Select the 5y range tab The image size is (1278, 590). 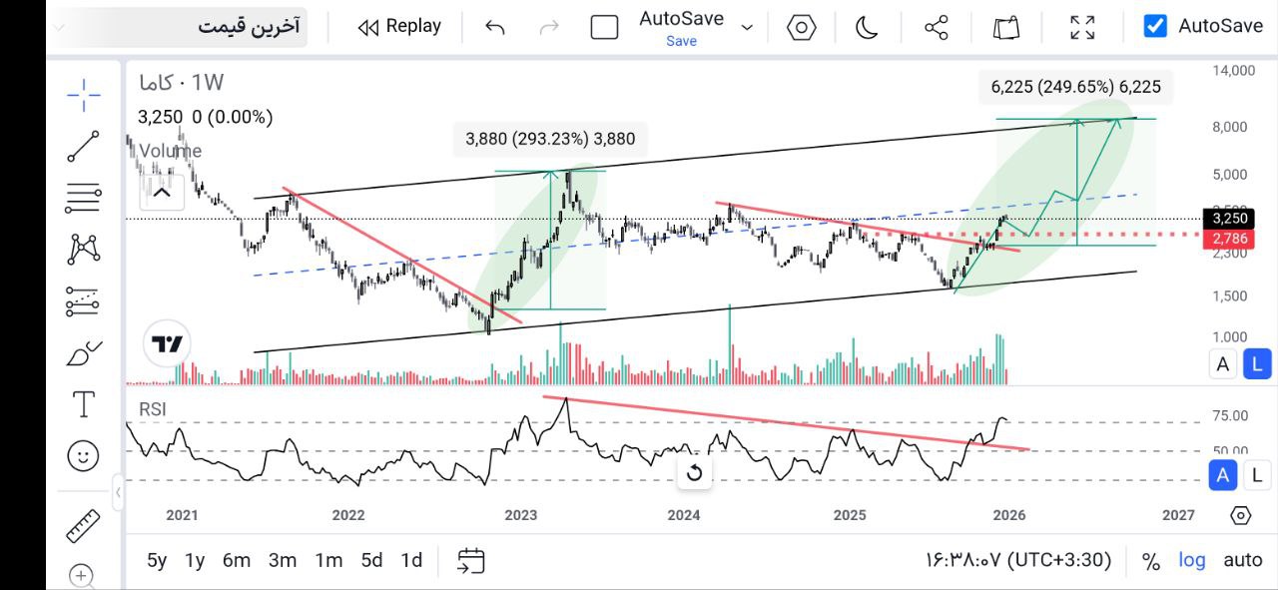155,561
